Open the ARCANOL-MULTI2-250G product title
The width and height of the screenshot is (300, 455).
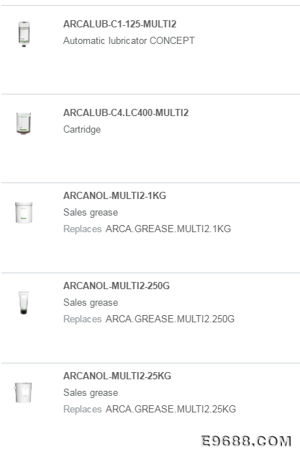click(x=117, y=286)
